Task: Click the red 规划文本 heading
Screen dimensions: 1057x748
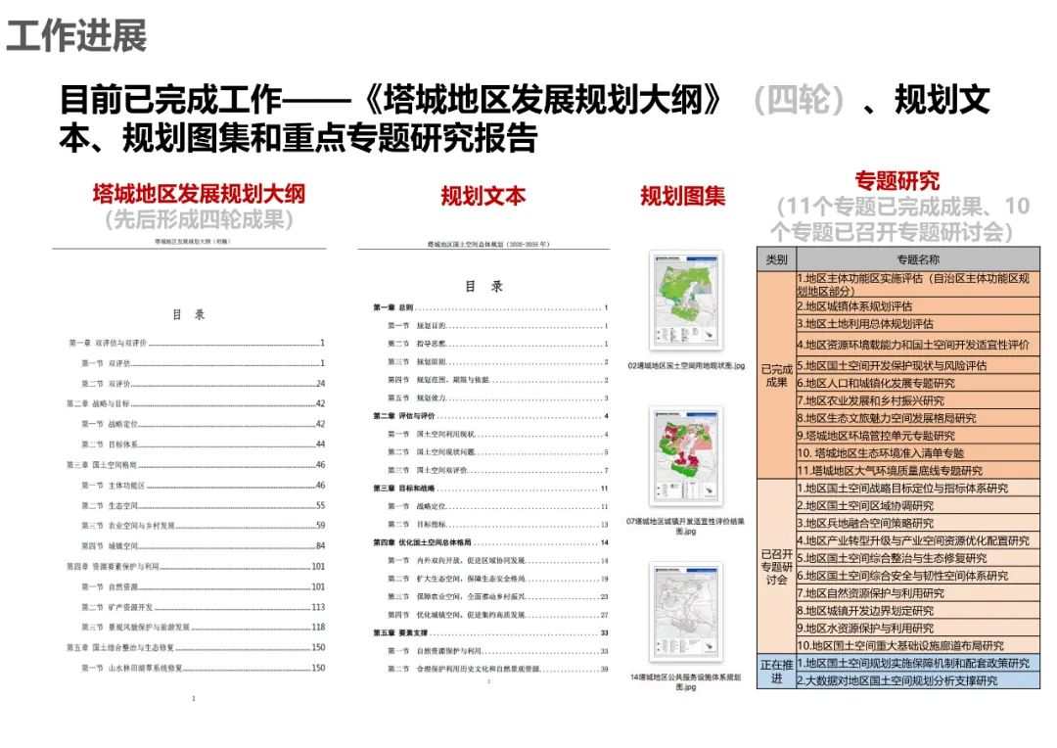Action: pyautogui.click(x=483, y=196)
